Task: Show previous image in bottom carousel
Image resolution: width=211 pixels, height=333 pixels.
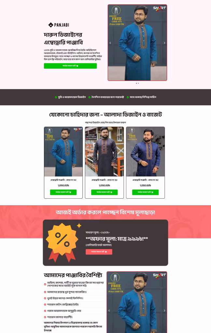Action: [109, 311]
